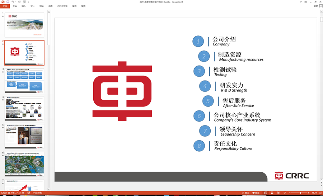Click the thumbnail pane scroll up arrow
Screen dimensions: 323x196
pyautogui.click(x=49, y=11)
